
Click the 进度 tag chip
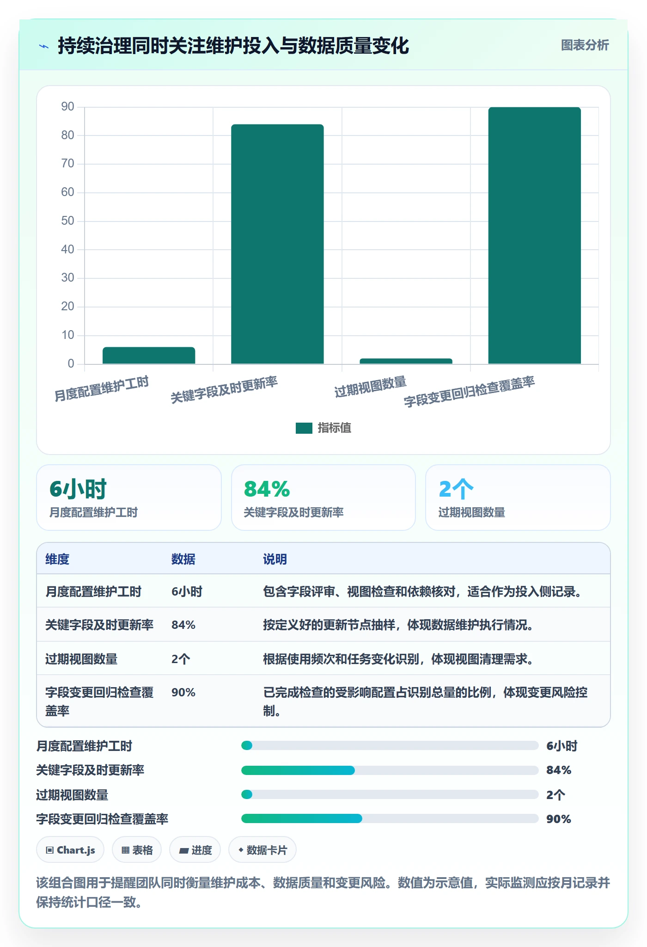[195, 850]
